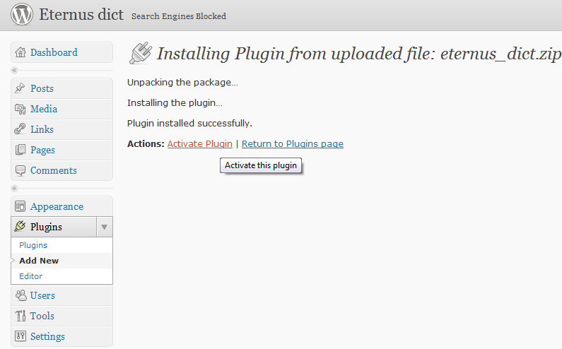Image resolution: width=562 pixels, height=349 pixels.
Task: Select Add New in Plugins submenu
Action: tap(39, 261)
